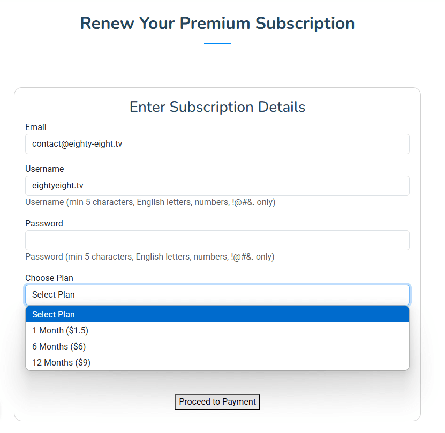
Task: Pick the 12 Months ($9) plan
Action: pos(217,362)
